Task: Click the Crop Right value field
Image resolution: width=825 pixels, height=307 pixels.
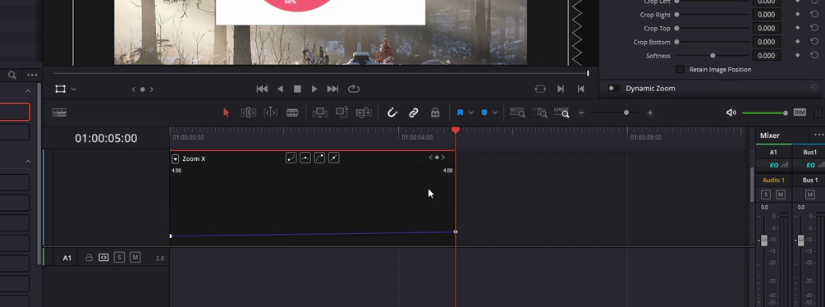Action: 766,15
